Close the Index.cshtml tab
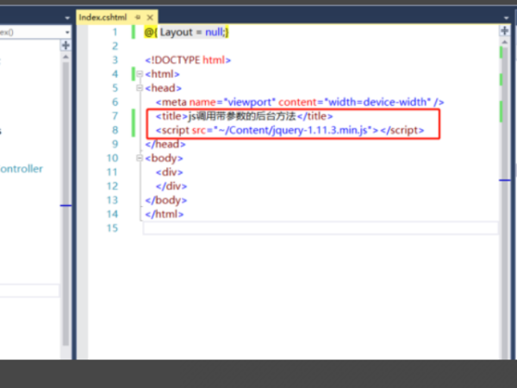The height and width of the screenshot is (388, 517). [x=150, y=17]
